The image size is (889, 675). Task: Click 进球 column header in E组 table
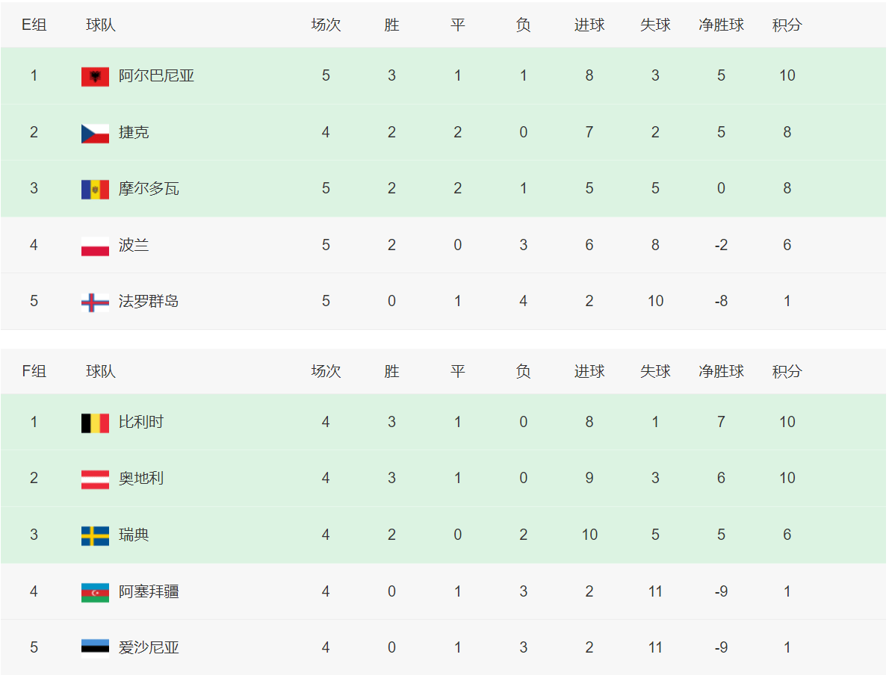click(589, 25)
